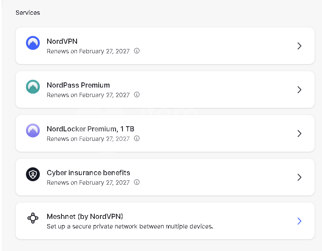Open the info icon beside NordVPN renewal date
Viewport: 322px width, 251px height.
point(137,51)
